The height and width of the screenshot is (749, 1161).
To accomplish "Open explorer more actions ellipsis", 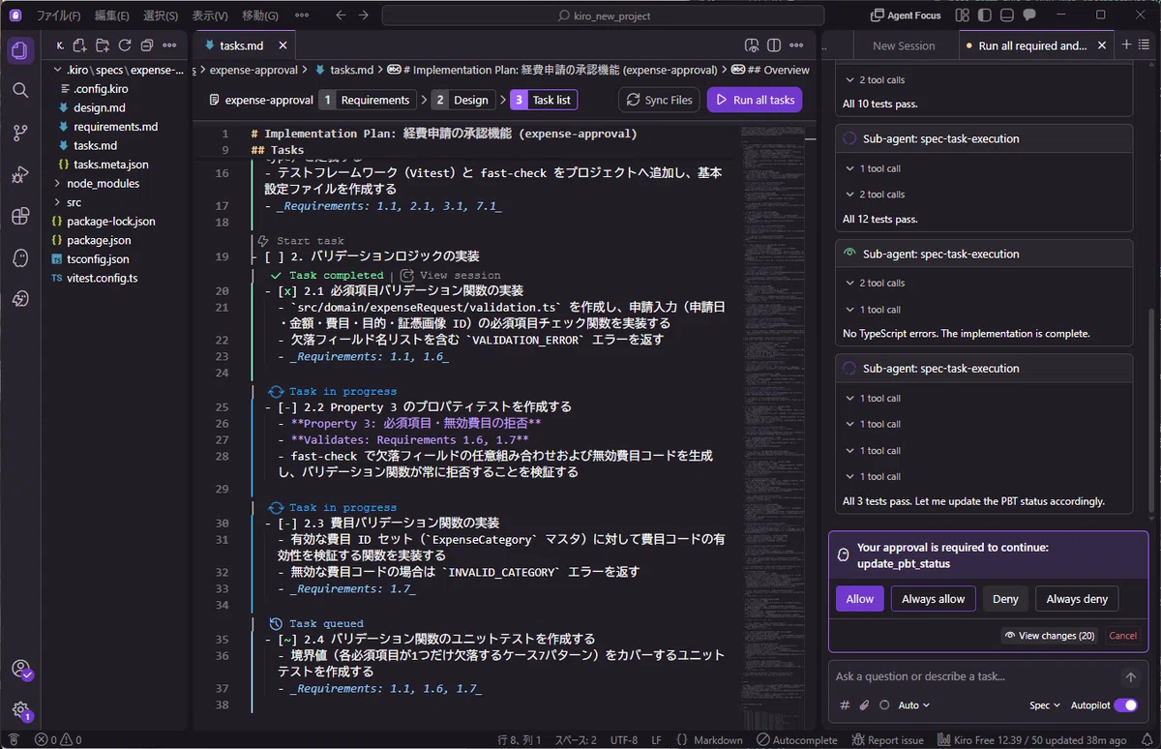I will point(169,45).
